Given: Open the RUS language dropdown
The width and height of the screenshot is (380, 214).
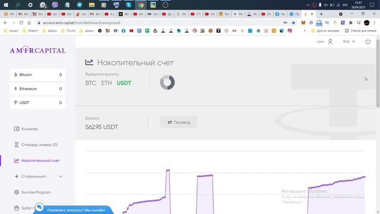Looking at the screenshot, I should pos(349,42).
